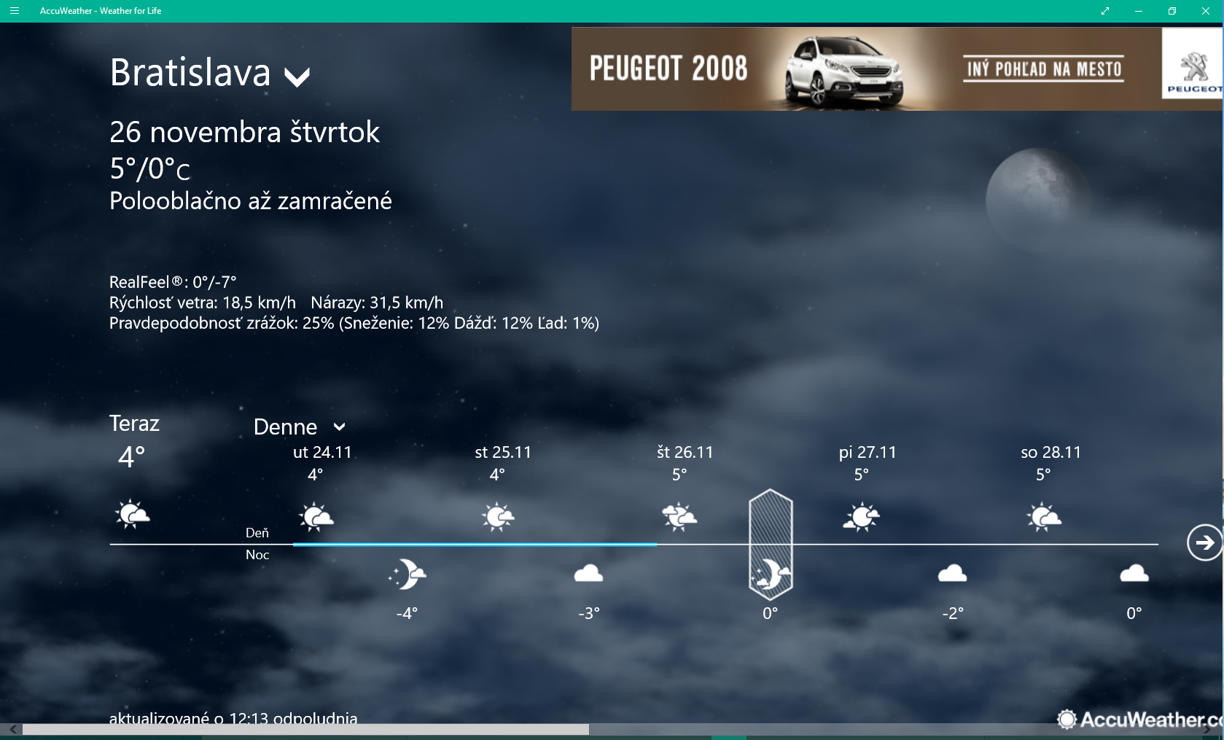The width and height of the screenshot is (1224, 740).
Task: Click the -2° night temperature
Action: (953, 614)
